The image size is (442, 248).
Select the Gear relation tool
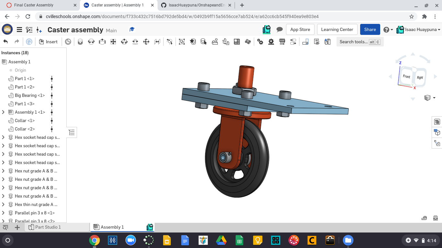pyautogui.click(x=260, y=42)
